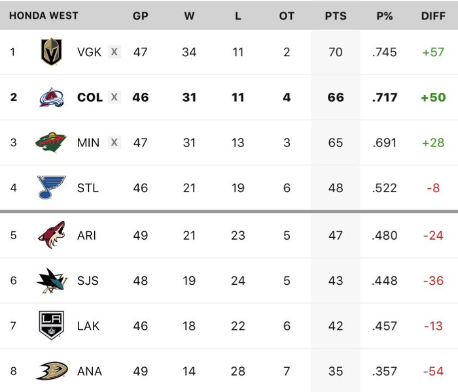
Task: Open the ANA team link
Action: click(x=90, y=371)
